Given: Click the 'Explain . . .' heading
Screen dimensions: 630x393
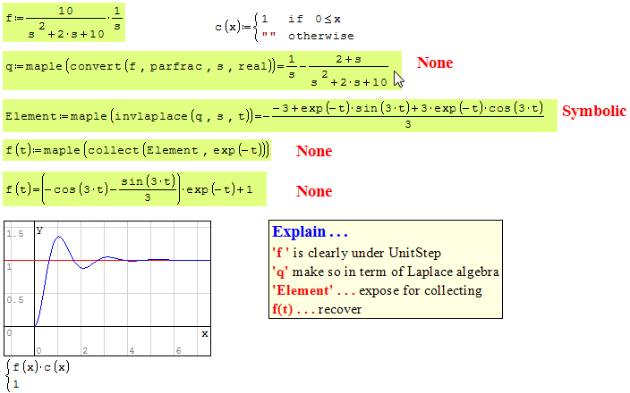Looking at the screenshot, I should click(x=309, y=231).
